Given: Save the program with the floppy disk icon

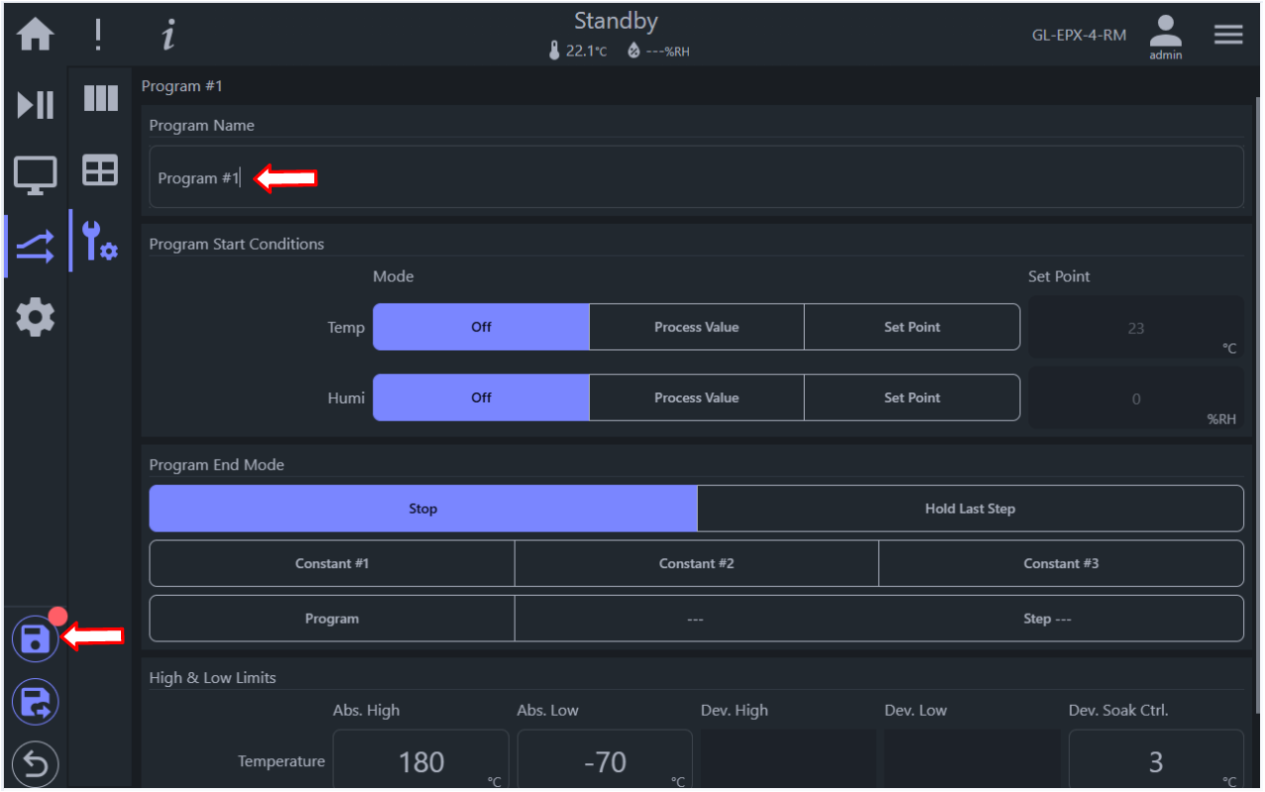Looking at the screenshot, I should coord(36,639).
